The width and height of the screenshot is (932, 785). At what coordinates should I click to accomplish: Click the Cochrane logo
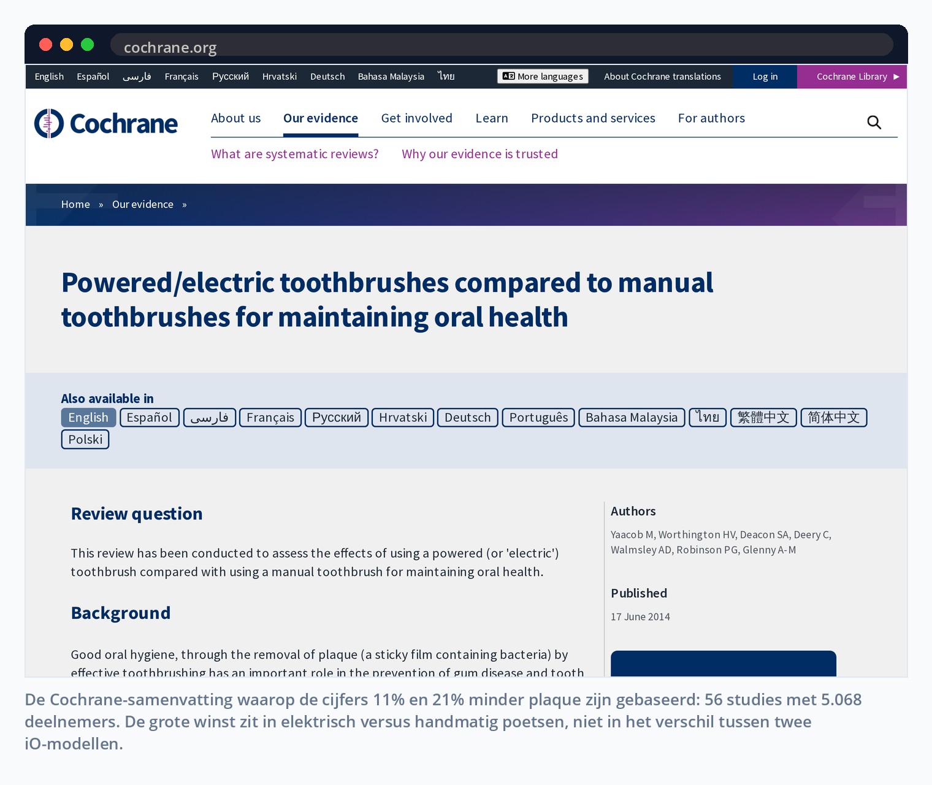[x=106, y=123]
